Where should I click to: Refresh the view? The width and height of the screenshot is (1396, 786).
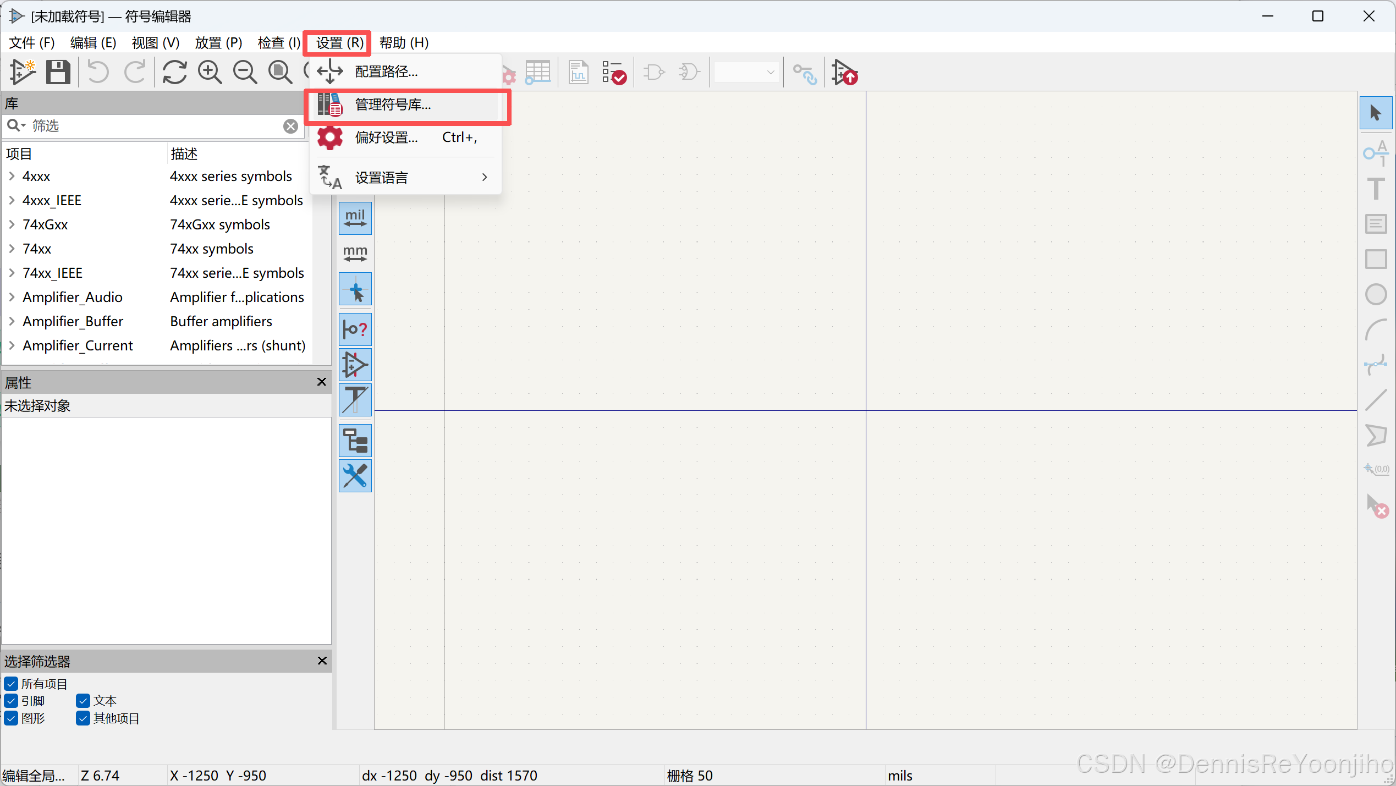pos(175,72)
